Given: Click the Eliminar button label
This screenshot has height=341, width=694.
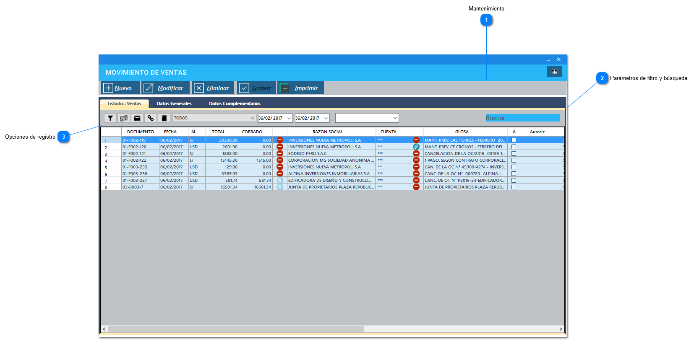Looking at the screenshot, I should click(218, 88).
